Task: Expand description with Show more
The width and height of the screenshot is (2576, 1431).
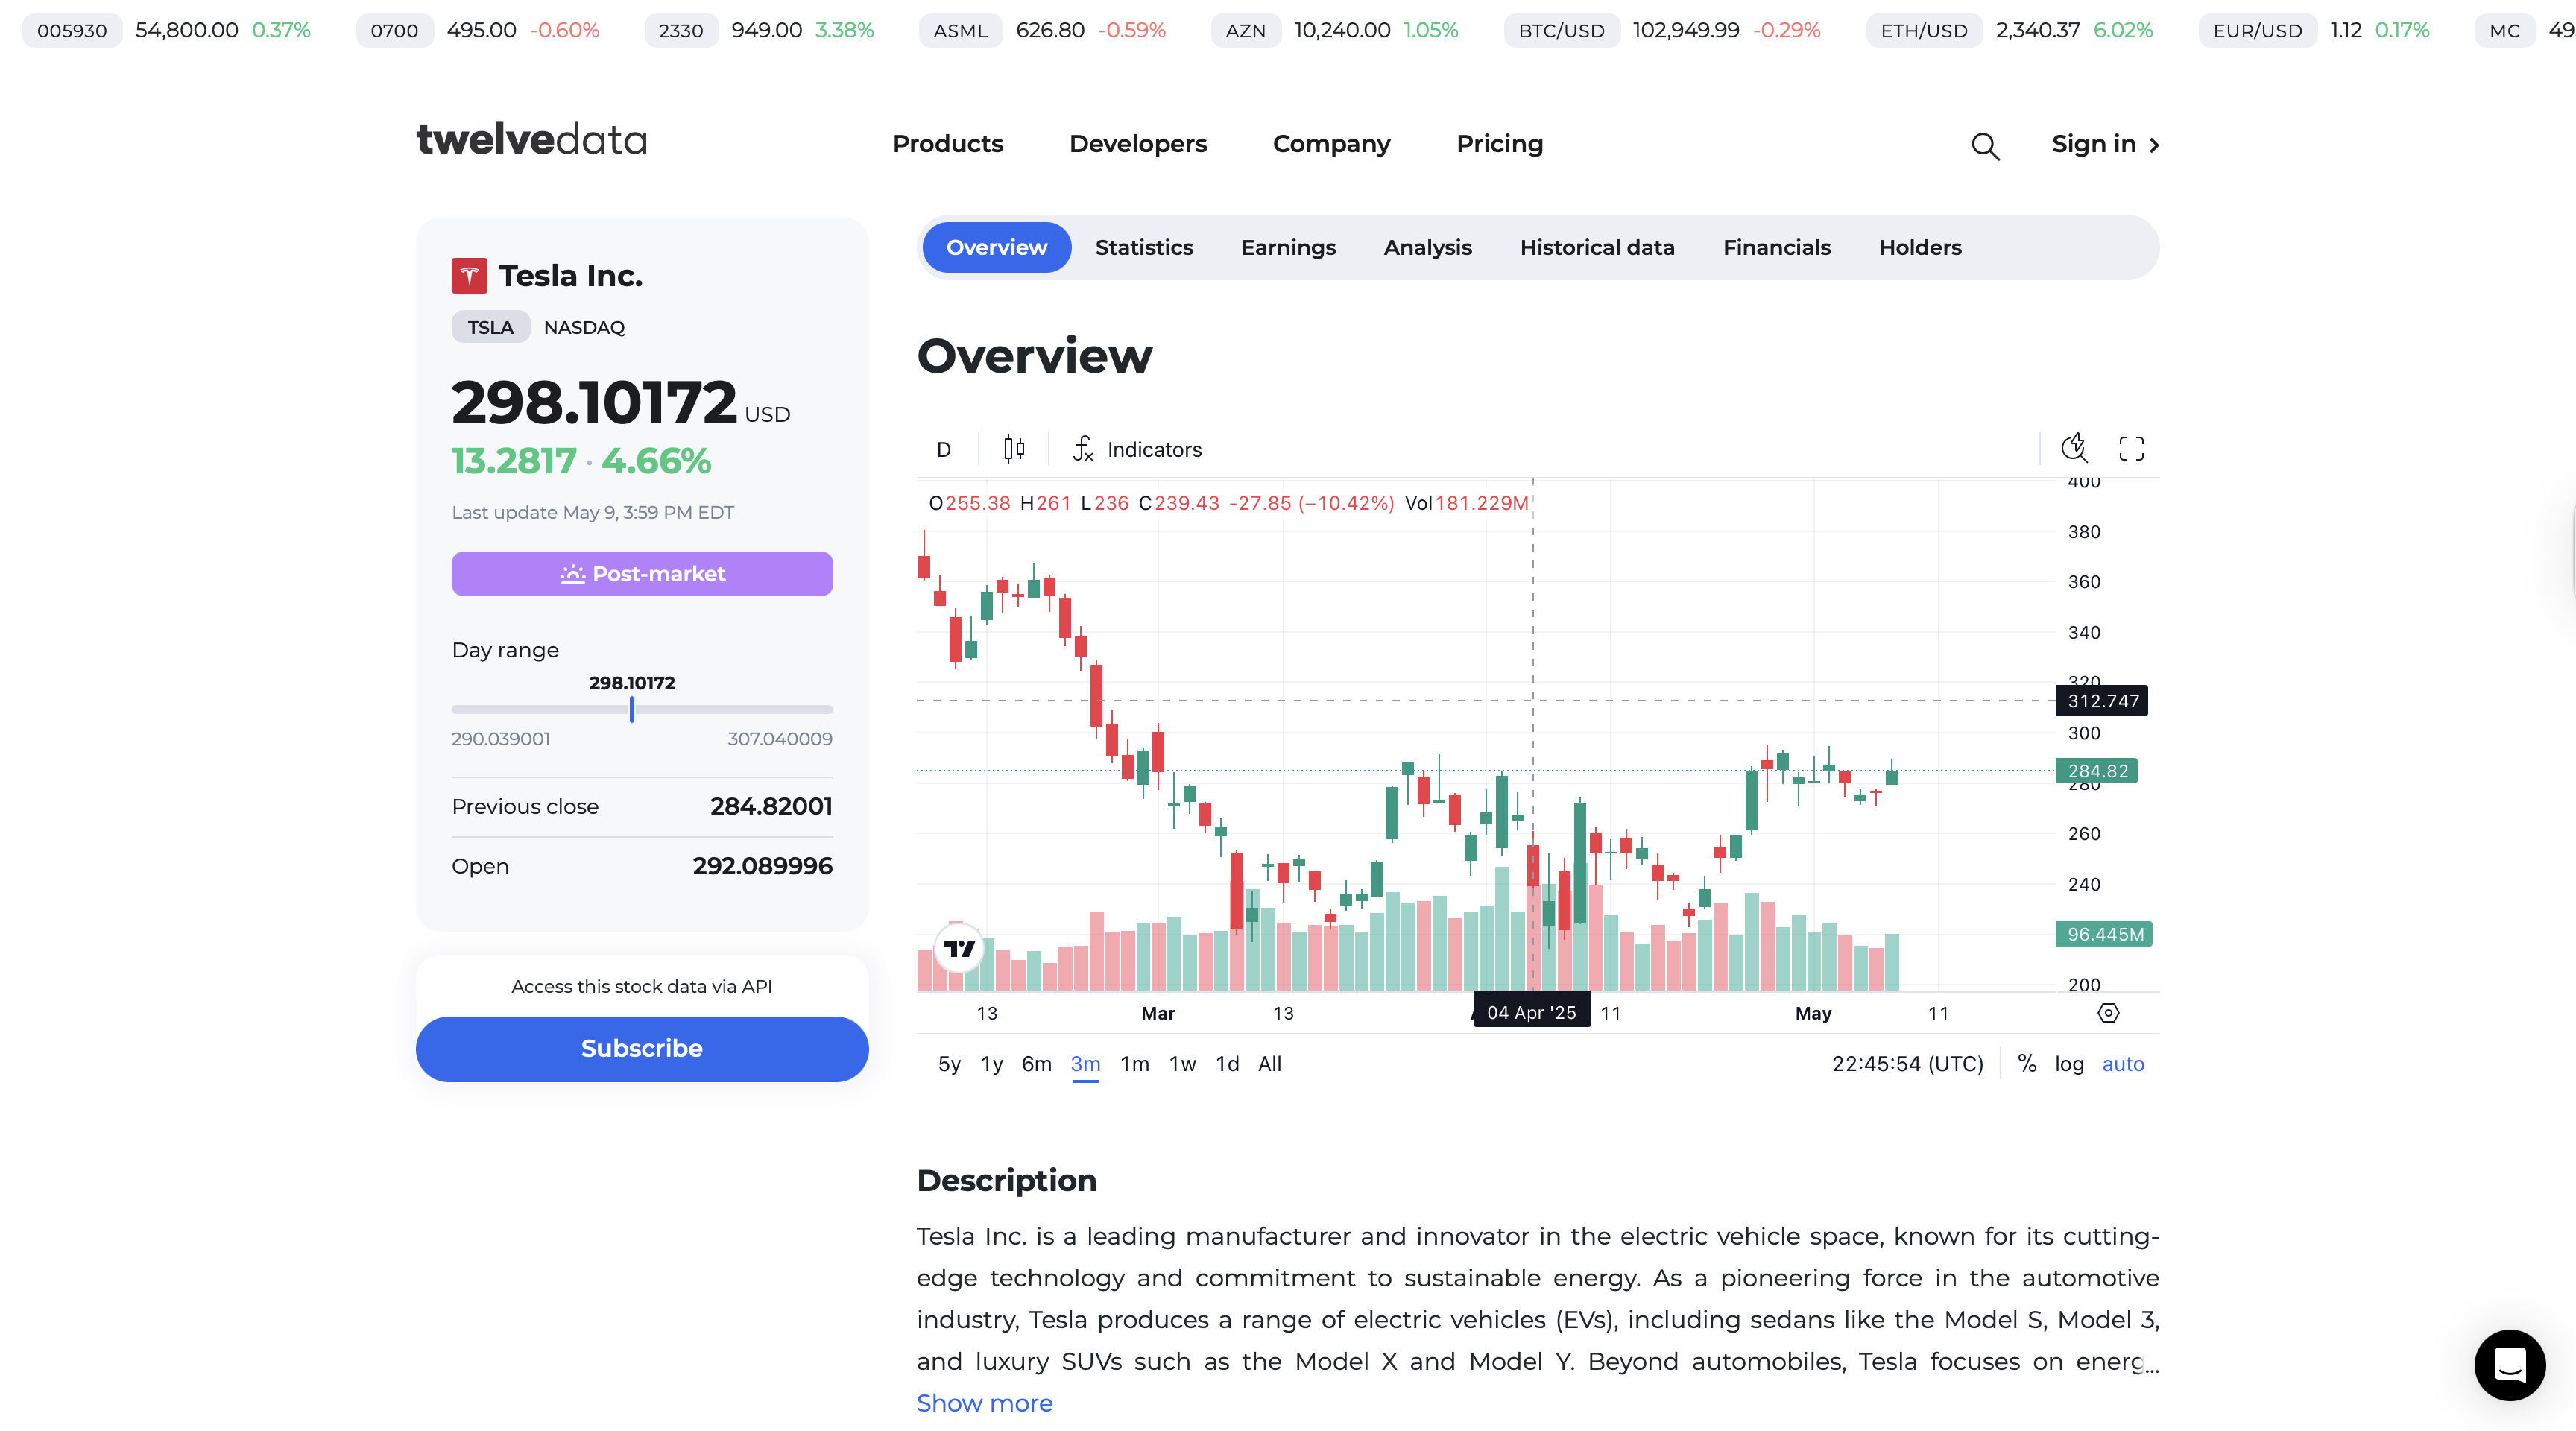Action: (984, 1402)
